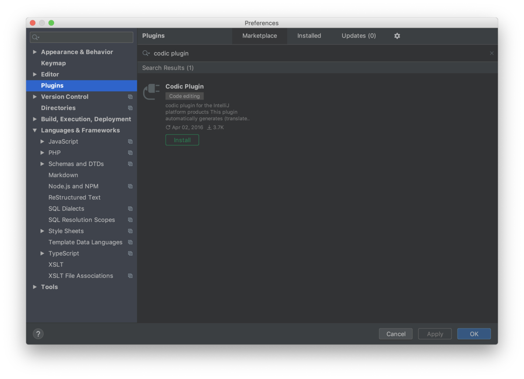Viewport: 524px width, 379px height.
Task: Click project-level icon next to XSLT File Associations
Action: pyautogui.click(x=130, y=276)
